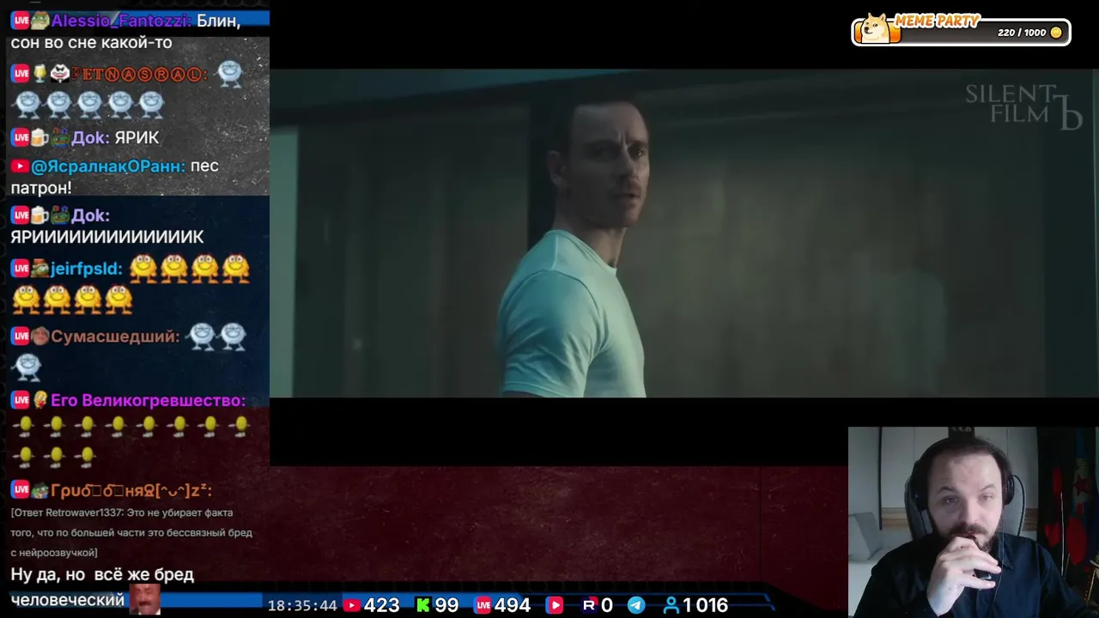Screen dimensions: 1099x618
Task: Click the username Его Великогрешество
Action: (148, 400)
